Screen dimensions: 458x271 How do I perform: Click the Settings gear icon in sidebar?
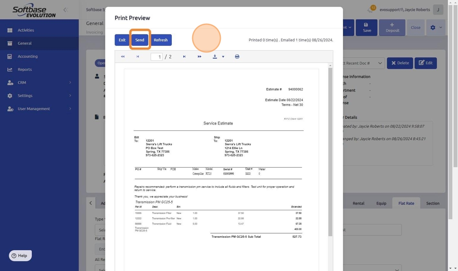(x=10, y=96)
